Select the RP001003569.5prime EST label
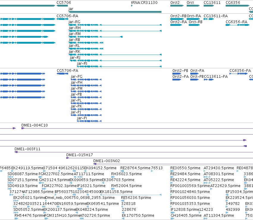This screenshot has width=253, height=220. pyautogui.click(x=190, y=186)
